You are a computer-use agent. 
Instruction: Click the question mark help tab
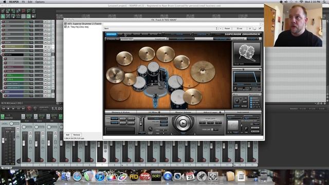[160, 34]
